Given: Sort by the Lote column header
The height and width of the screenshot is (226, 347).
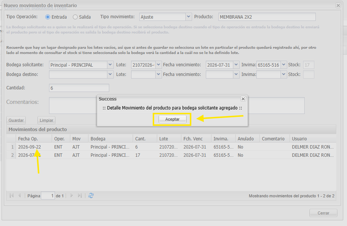Looking at the screenshot, I should 169,139.
